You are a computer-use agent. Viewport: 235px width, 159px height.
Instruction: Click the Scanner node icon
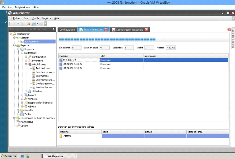pos(18,38)
